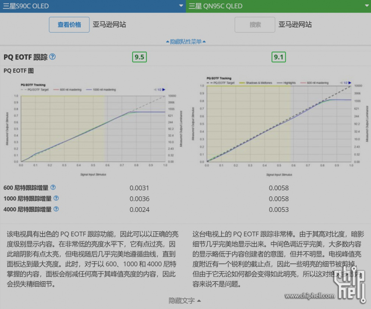
Task: Click the 查看价格 button
Action: 69,25
